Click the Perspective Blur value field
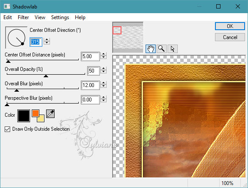This screenshot has height=188, width=248. point(90,100)
